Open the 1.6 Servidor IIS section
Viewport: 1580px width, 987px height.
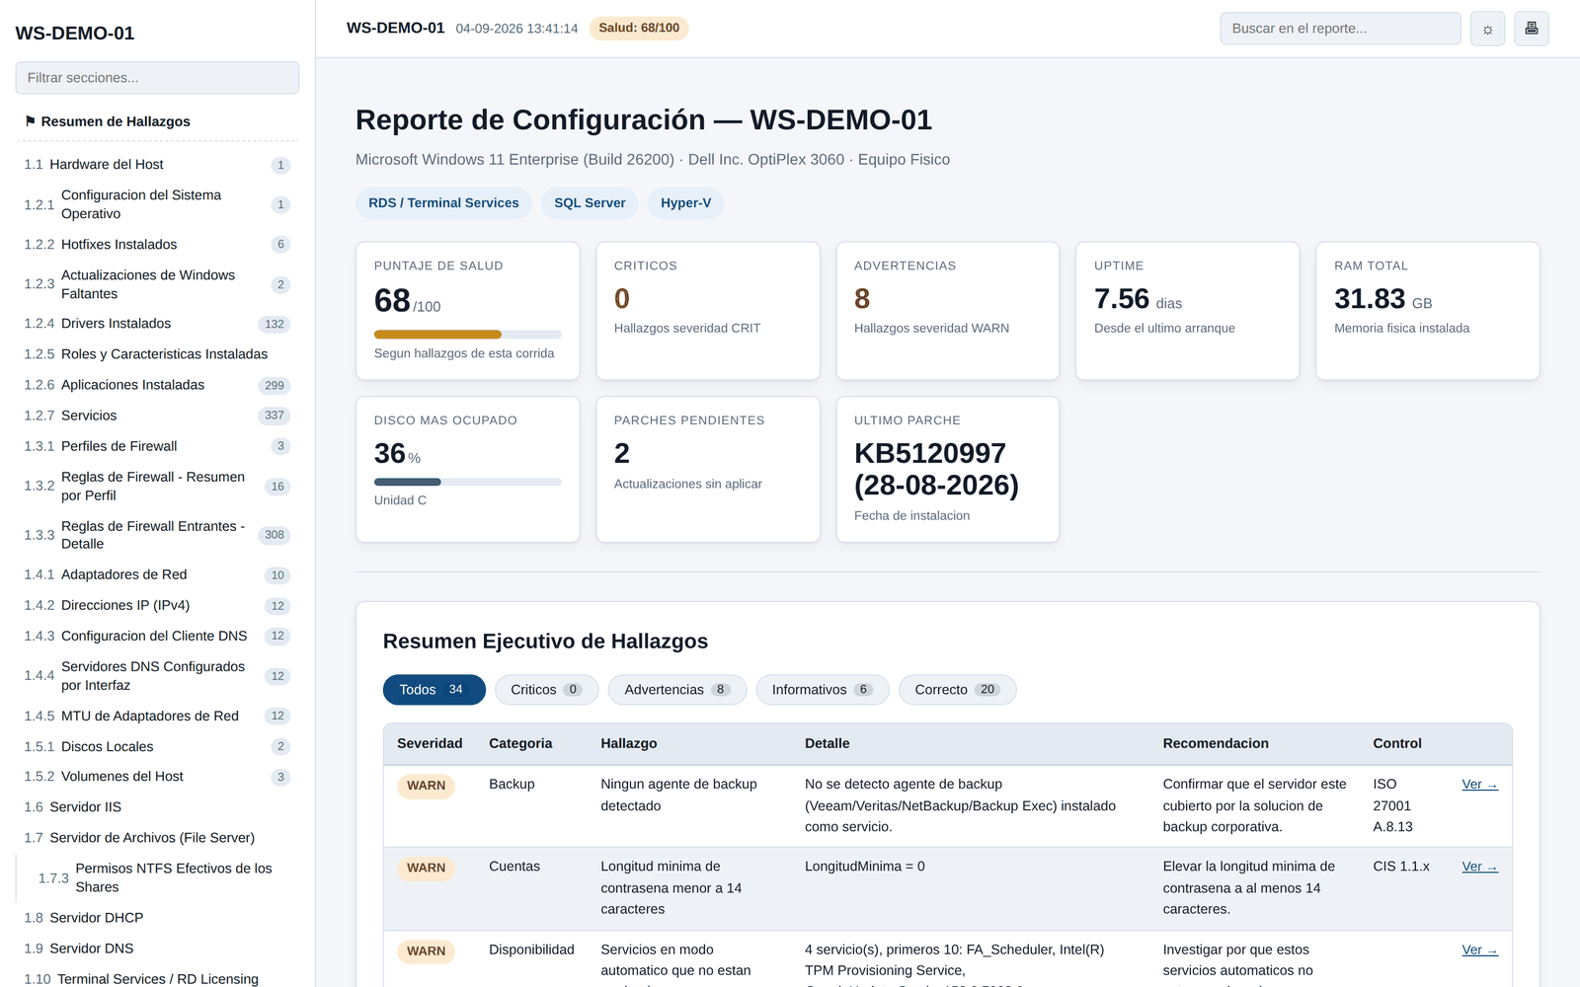click(x=157, y=806)
